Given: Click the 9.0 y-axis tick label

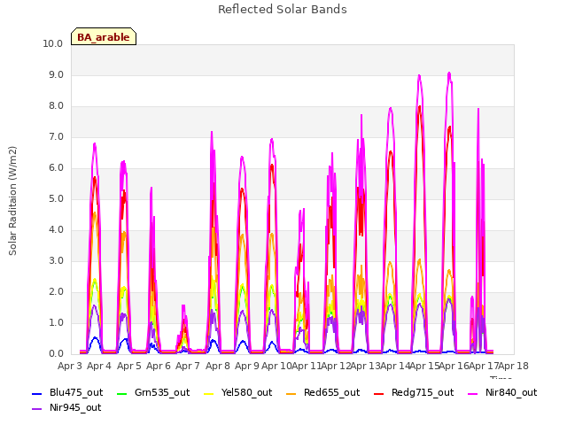Looking at the screenshot, I should [56, 74].
